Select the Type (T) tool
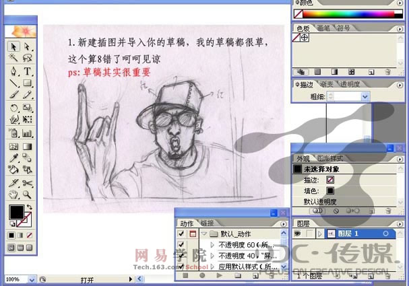The image size is (409, 286). (x=27, y=71)
